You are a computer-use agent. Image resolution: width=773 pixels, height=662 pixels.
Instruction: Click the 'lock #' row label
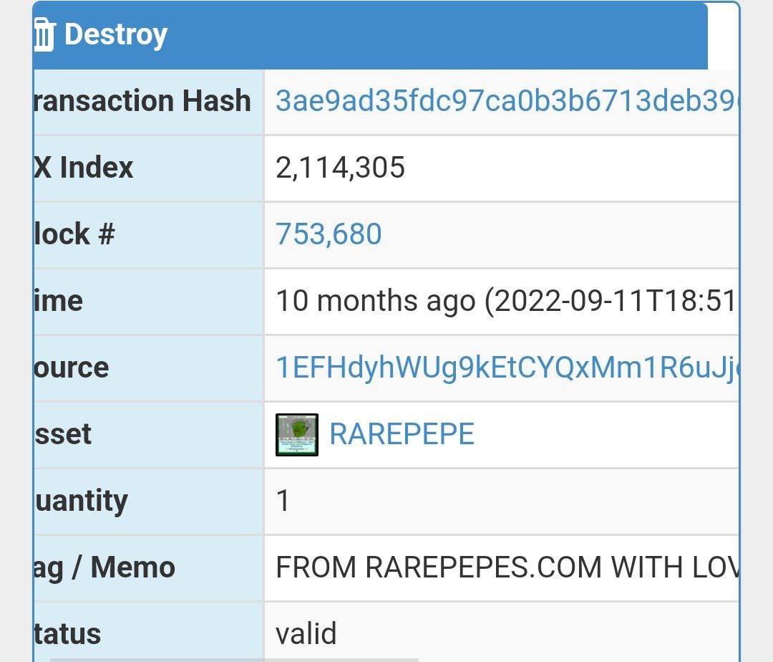coord(74,234)
